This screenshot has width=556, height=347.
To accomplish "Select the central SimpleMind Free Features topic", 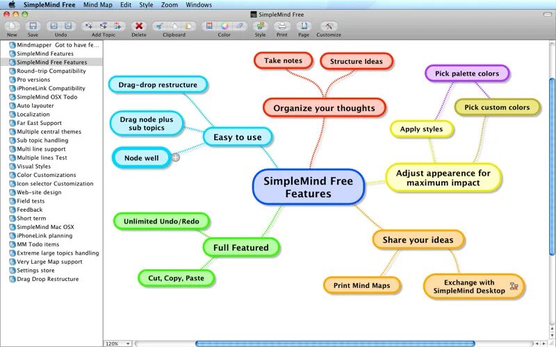I will point(309,187).
